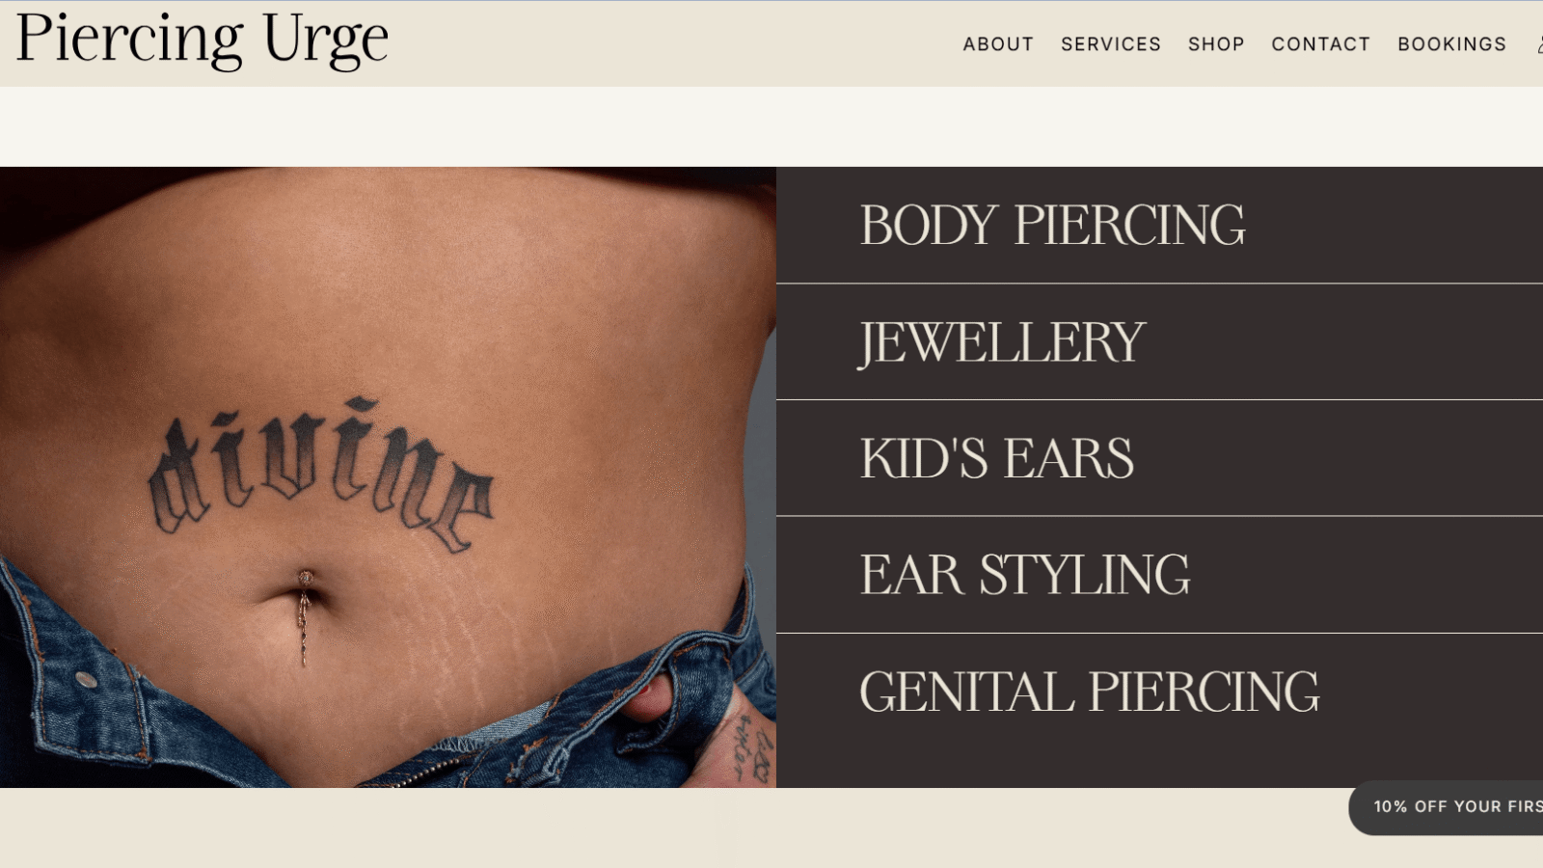Click the divine tattoo in the photo
The height and width of the screenshot is (868, 1543).
320,475
